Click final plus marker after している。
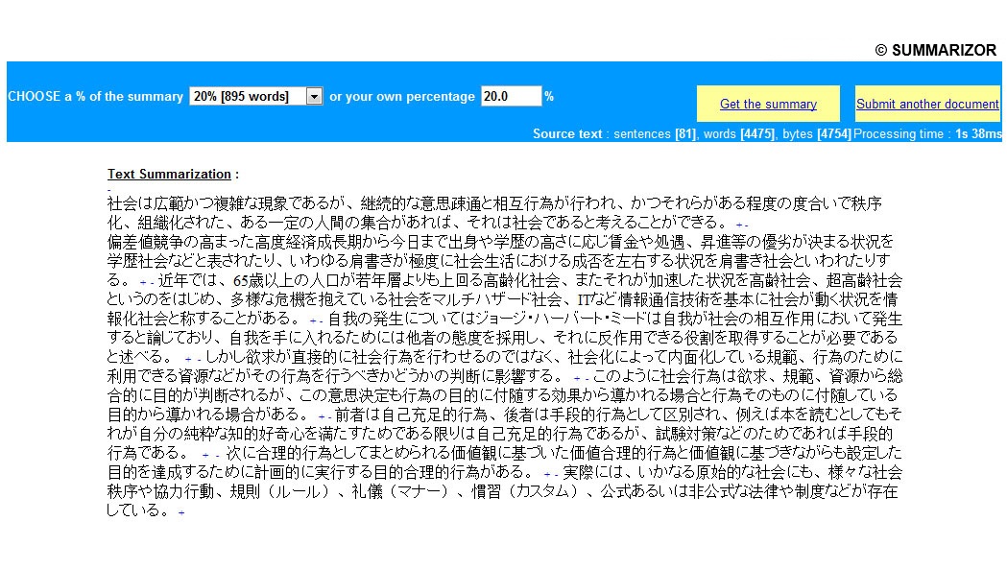The width and height of the screenshot is (1007, 569). 181,512
